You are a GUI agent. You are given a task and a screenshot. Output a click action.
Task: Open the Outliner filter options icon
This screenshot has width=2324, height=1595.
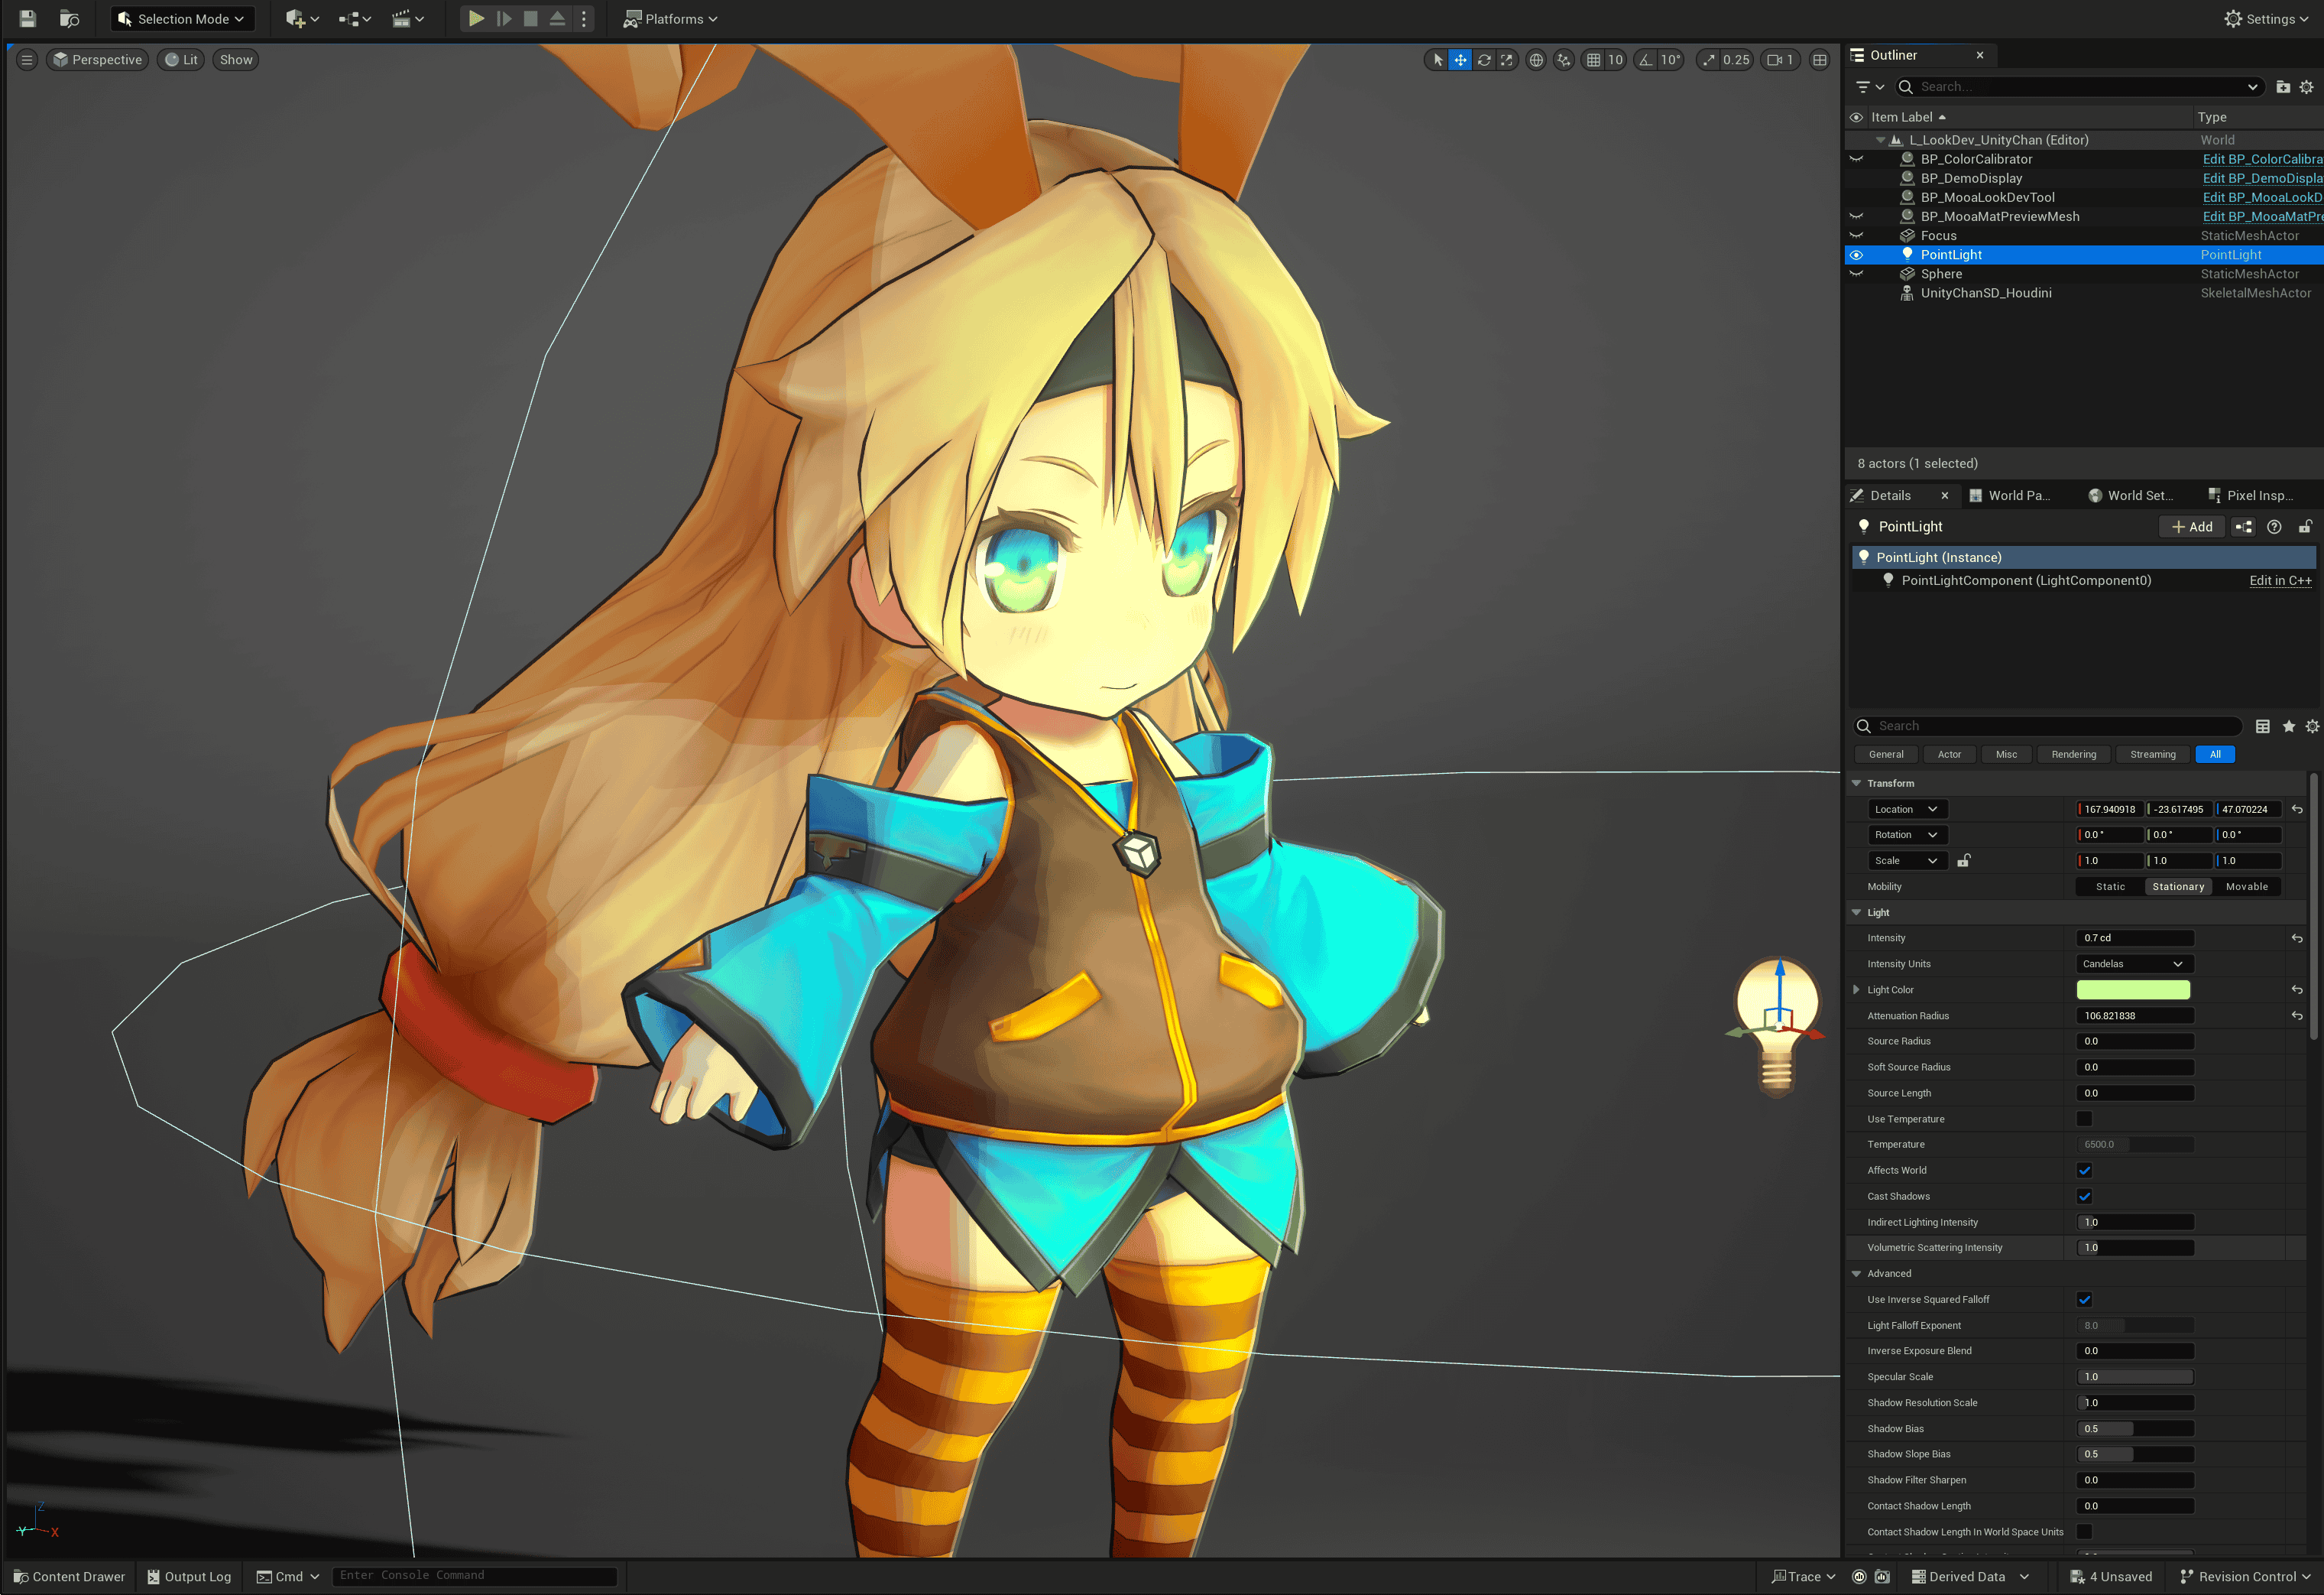(x=1869, y=87)
